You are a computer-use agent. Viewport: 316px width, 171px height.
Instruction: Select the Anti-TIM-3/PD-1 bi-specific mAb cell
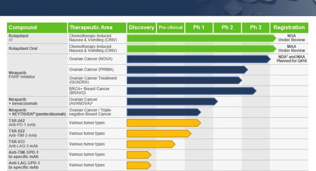point(37,154)
